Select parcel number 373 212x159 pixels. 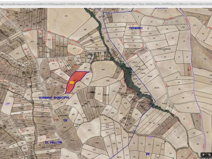66,16
